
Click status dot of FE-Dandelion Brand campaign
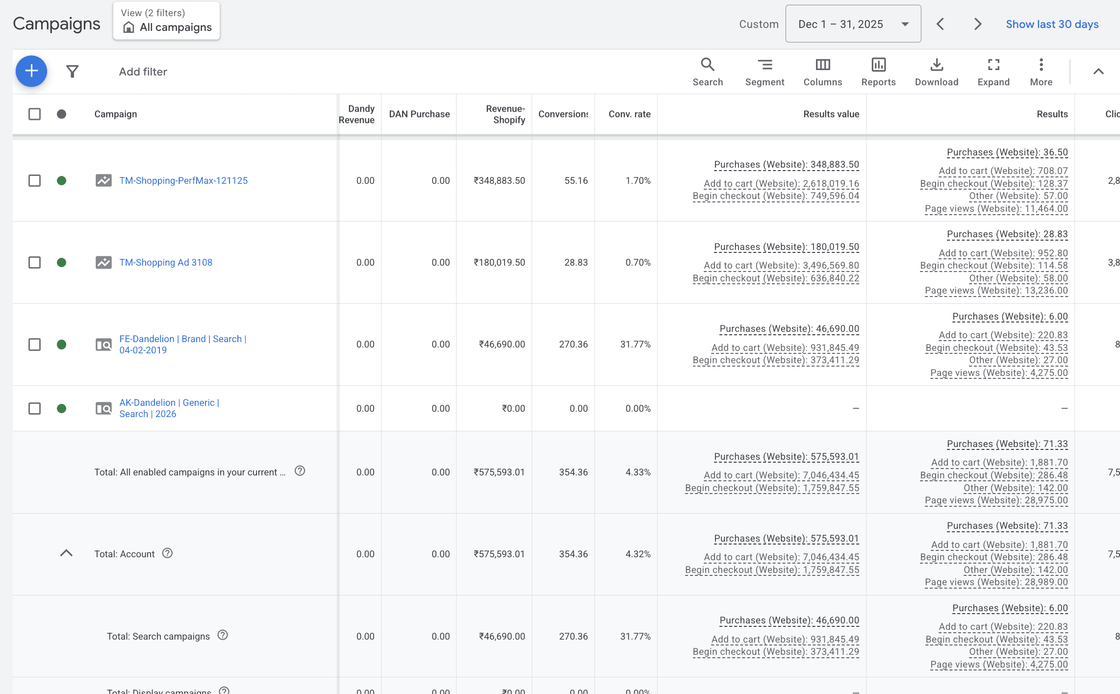coord(61,345)
